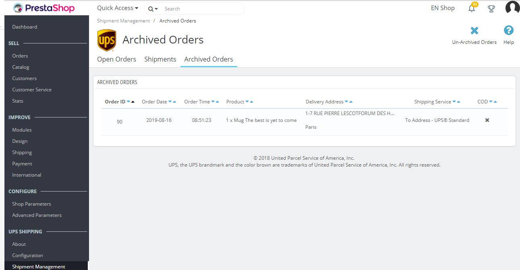Viewport: 520px width, 270px height.
Task: Sort Delivery Address descending arrow
Action: (x=346, y=102)
